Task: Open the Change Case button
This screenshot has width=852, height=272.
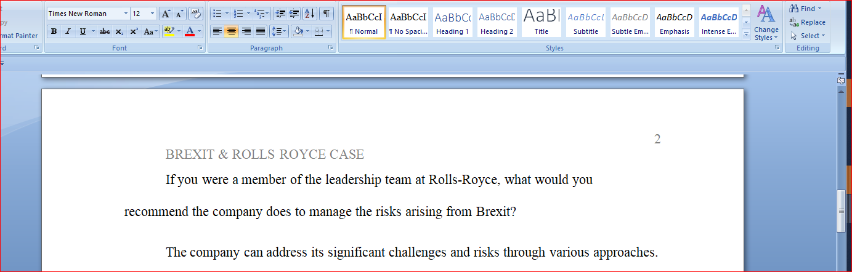Action: click(x=150, y=31)
